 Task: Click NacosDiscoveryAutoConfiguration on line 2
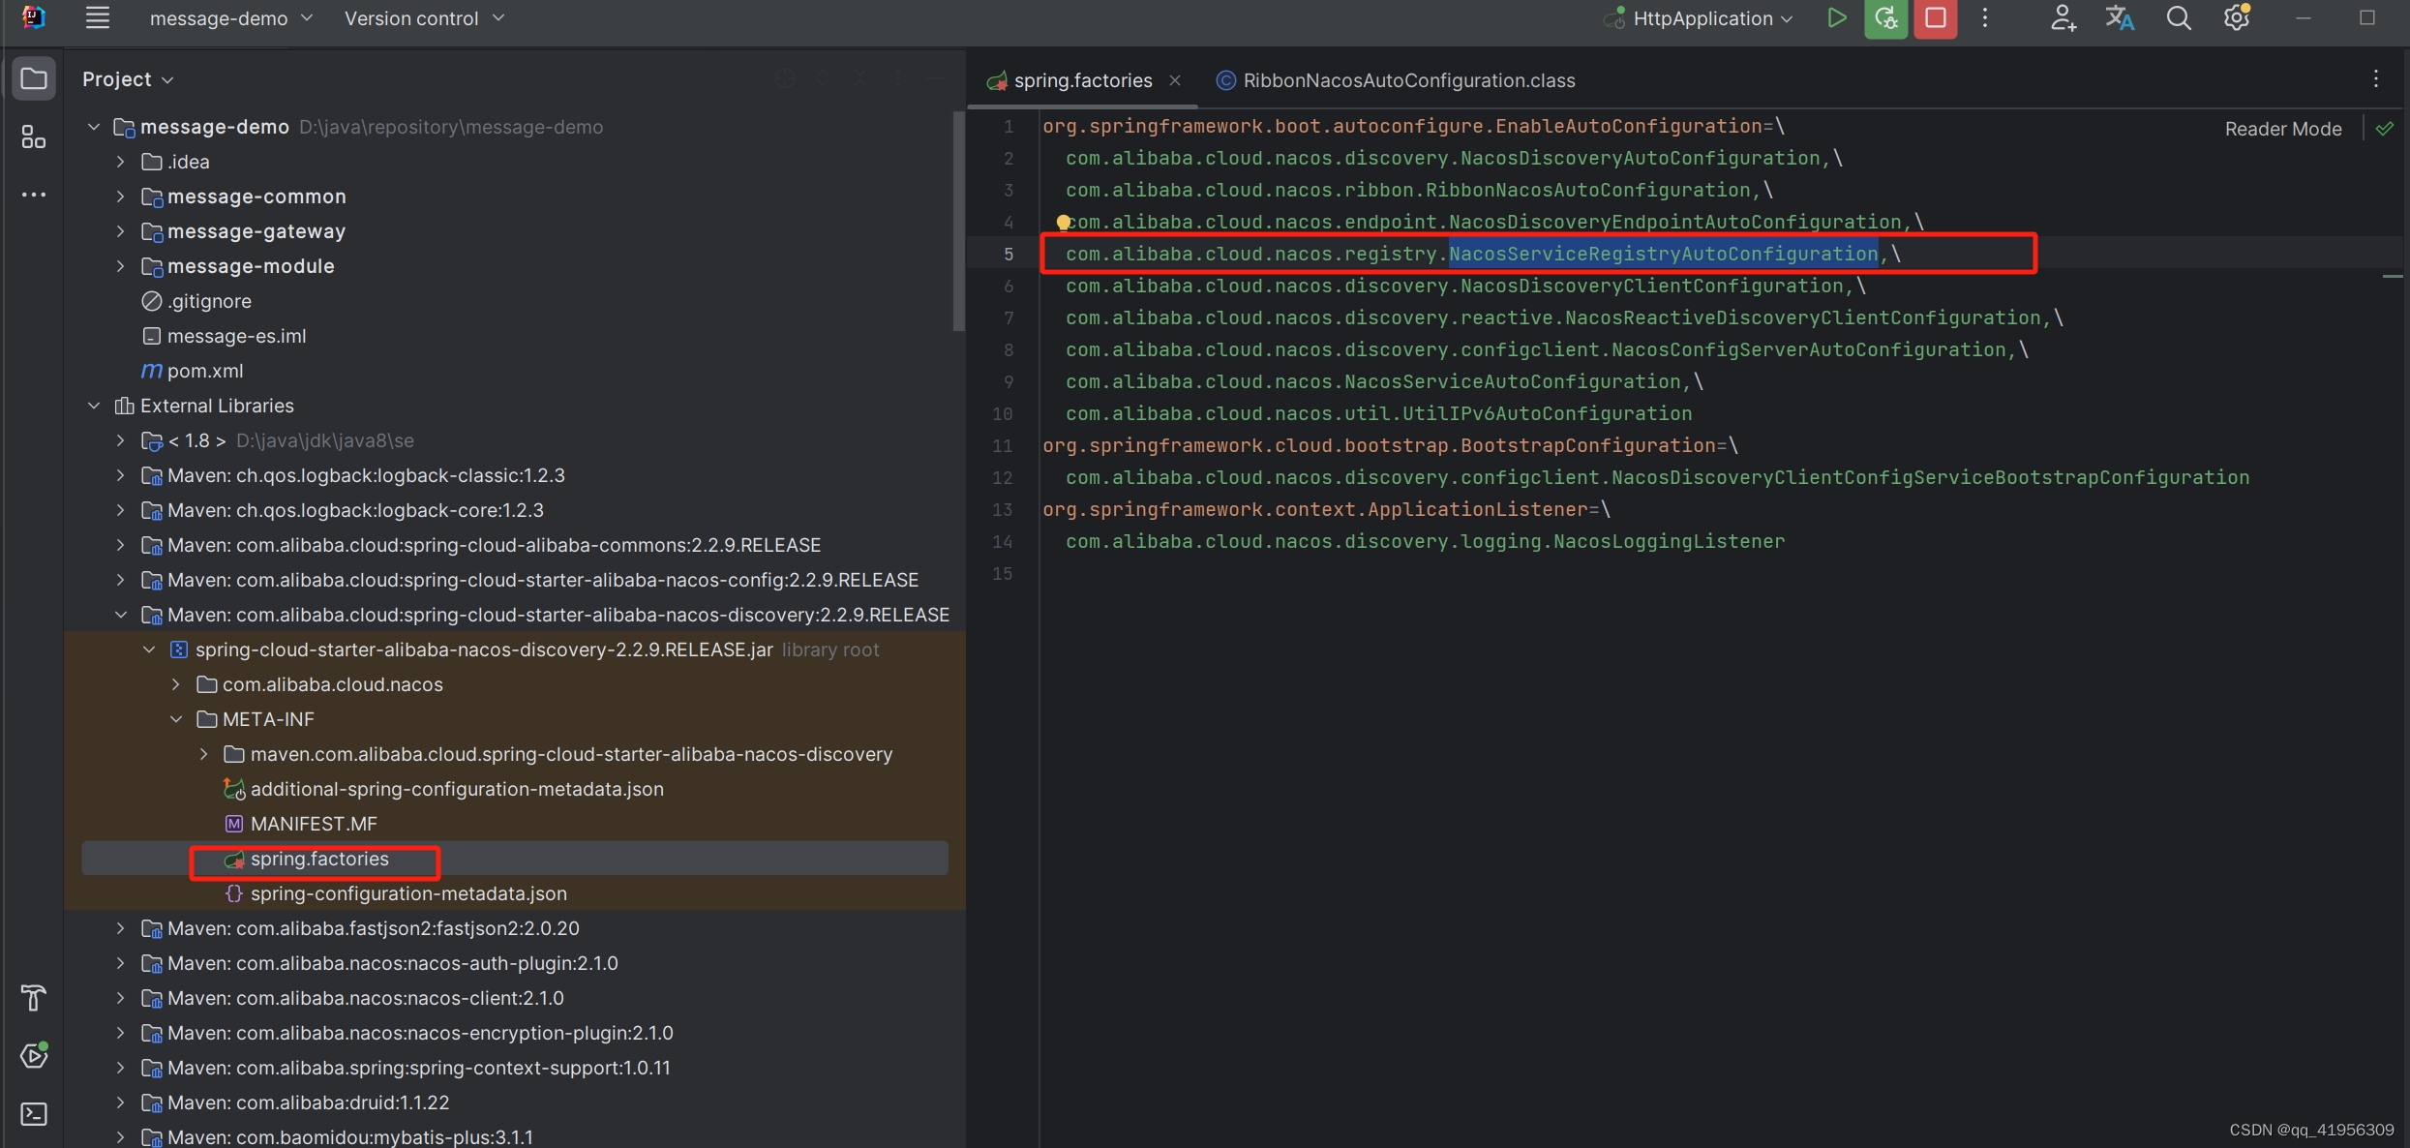[1641, 159]
